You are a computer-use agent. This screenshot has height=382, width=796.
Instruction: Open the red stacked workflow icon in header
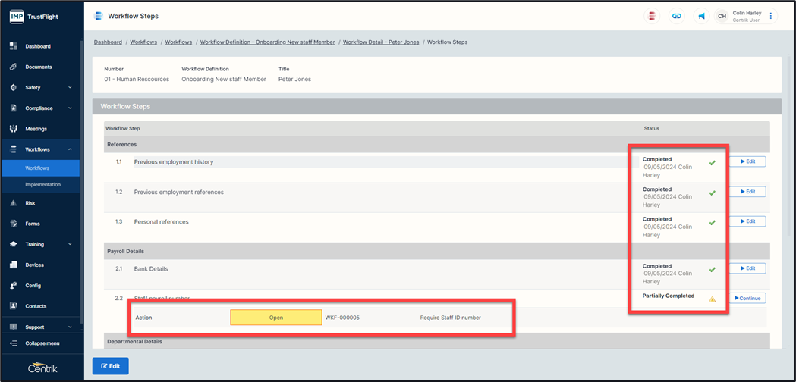point(651,16)
